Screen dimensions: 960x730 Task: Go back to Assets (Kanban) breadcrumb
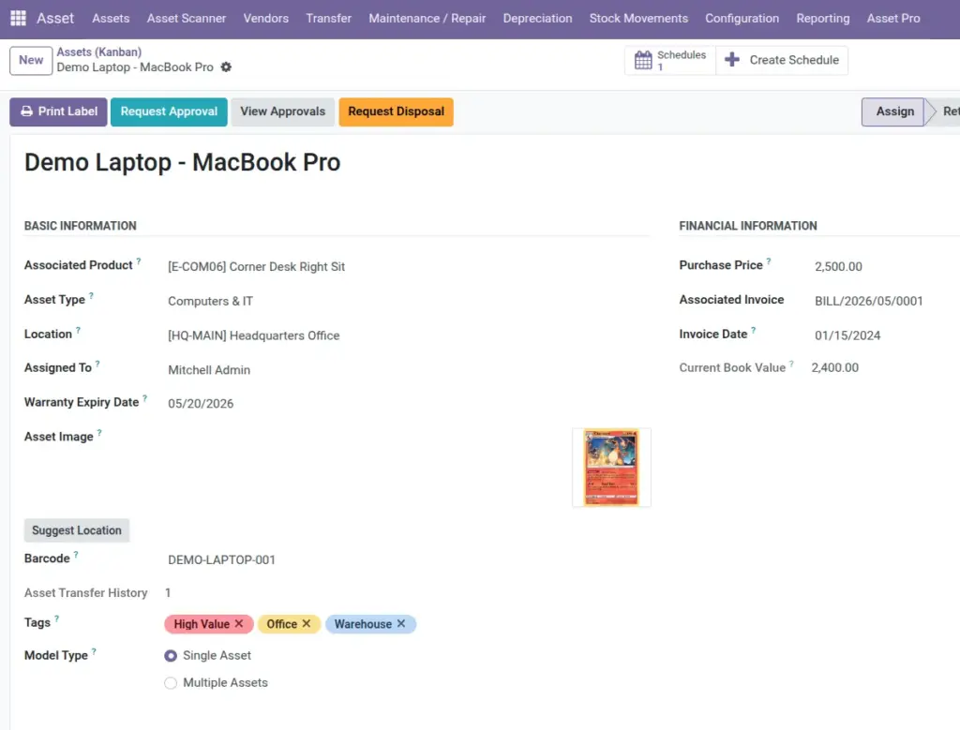[x=99, y=52]
